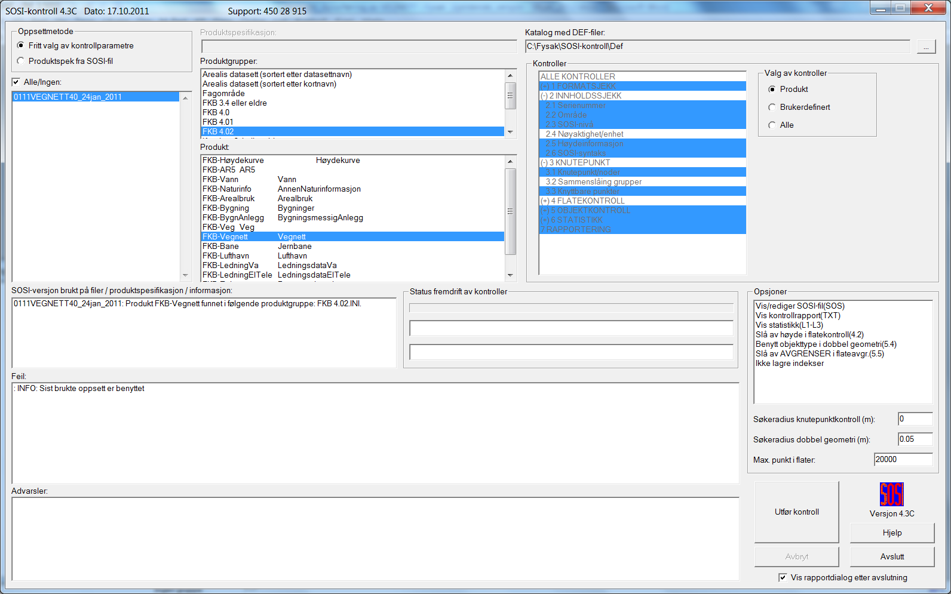The image size is (951, 594).
Task: Toggle the Alle/Ingen checkbox
Action: coord(16,82)
